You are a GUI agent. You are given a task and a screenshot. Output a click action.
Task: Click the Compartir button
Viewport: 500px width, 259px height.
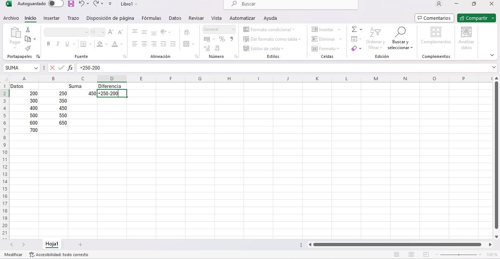click(474, 18)
